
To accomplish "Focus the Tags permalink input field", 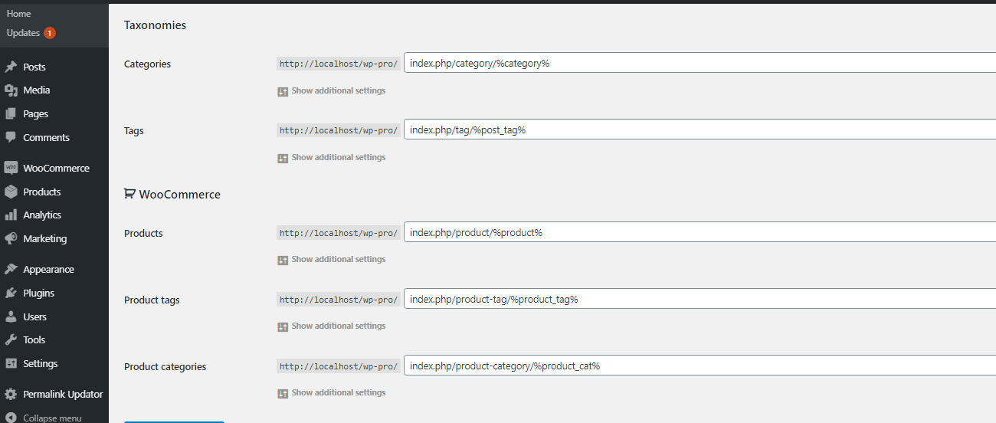I will tap(700, 130).
